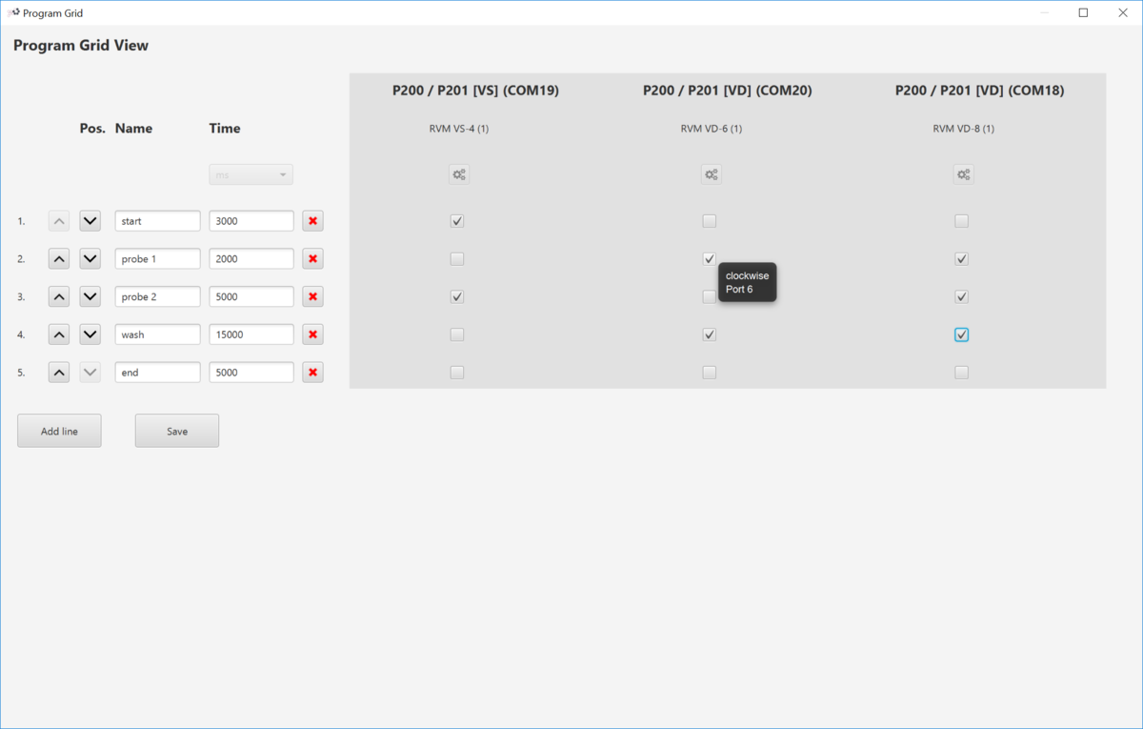Click the time field containing 15000

click(251, 334)
